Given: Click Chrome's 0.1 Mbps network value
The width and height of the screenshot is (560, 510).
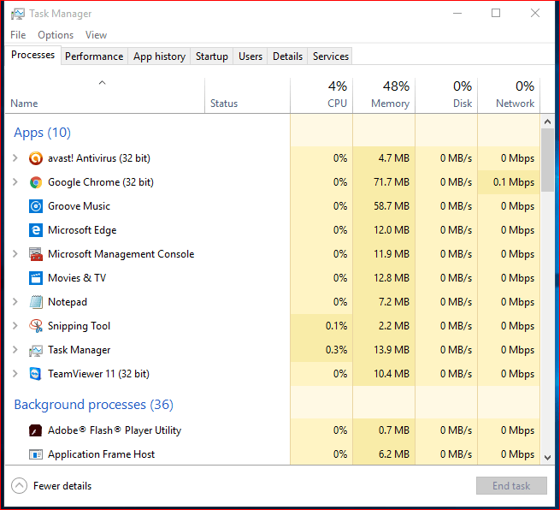Looking at the screenshot, I should tap(514, 182).
